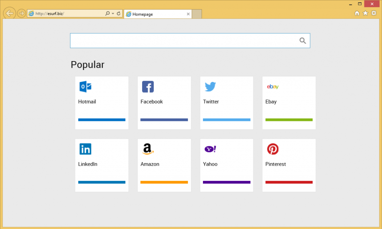Go back with the browser Back button

pos(9,14)
